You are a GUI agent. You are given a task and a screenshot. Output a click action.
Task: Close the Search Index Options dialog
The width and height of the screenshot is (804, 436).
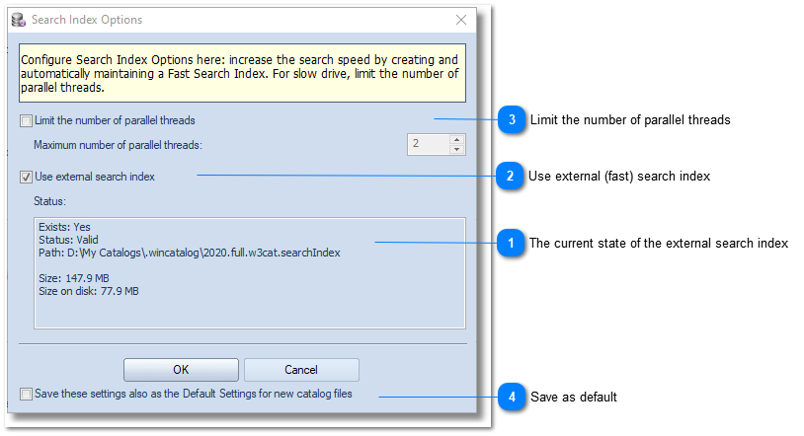pyautogui.click(x=461, y=20)
